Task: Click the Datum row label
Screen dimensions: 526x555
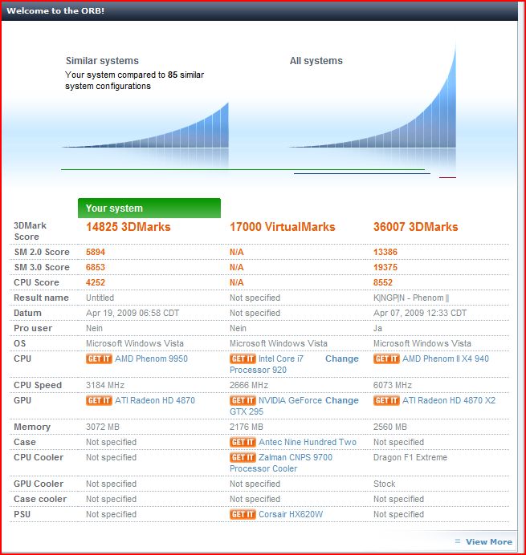Action: [27, 313]
